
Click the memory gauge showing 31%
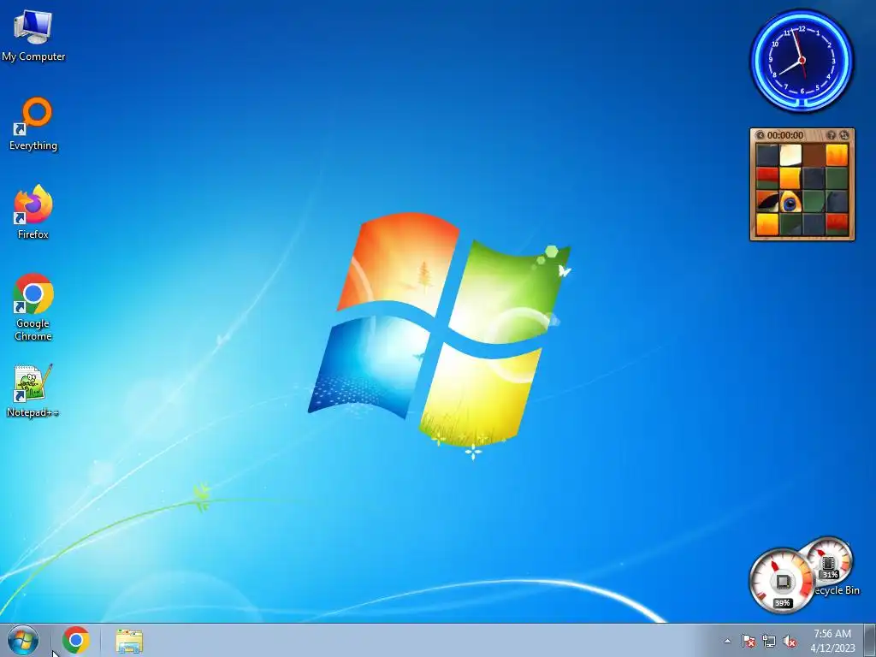pyautogui.click(x=831, y=561)
